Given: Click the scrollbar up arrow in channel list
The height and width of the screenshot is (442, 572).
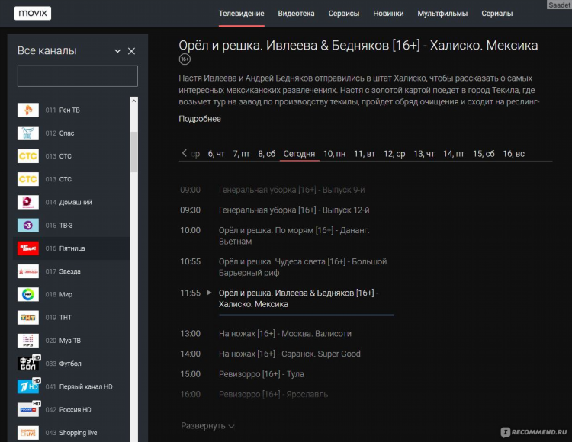Looking at the screenshot, I should 134,101.
